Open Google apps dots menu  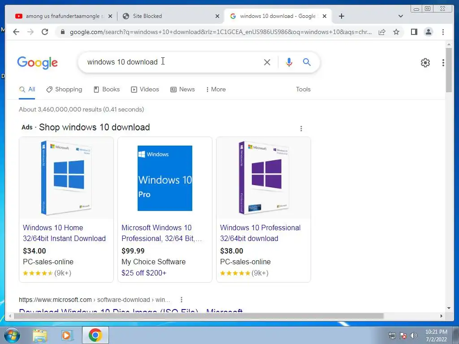(443, 63)
